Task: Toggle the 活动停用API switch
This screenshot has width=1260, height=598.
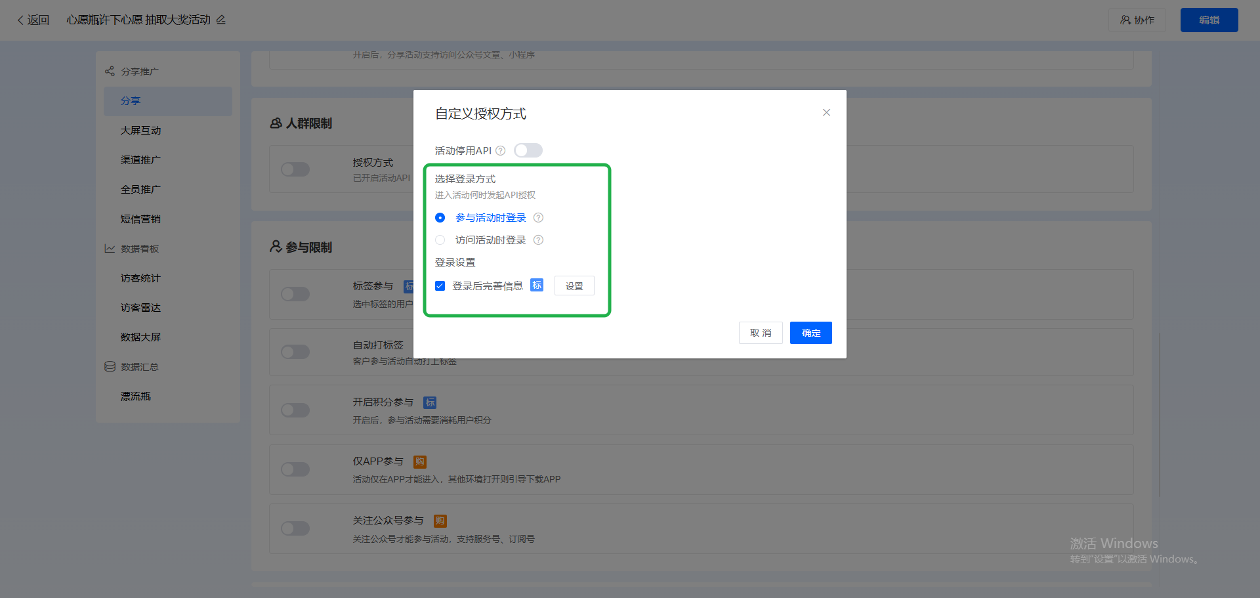Action: (528, 150)
